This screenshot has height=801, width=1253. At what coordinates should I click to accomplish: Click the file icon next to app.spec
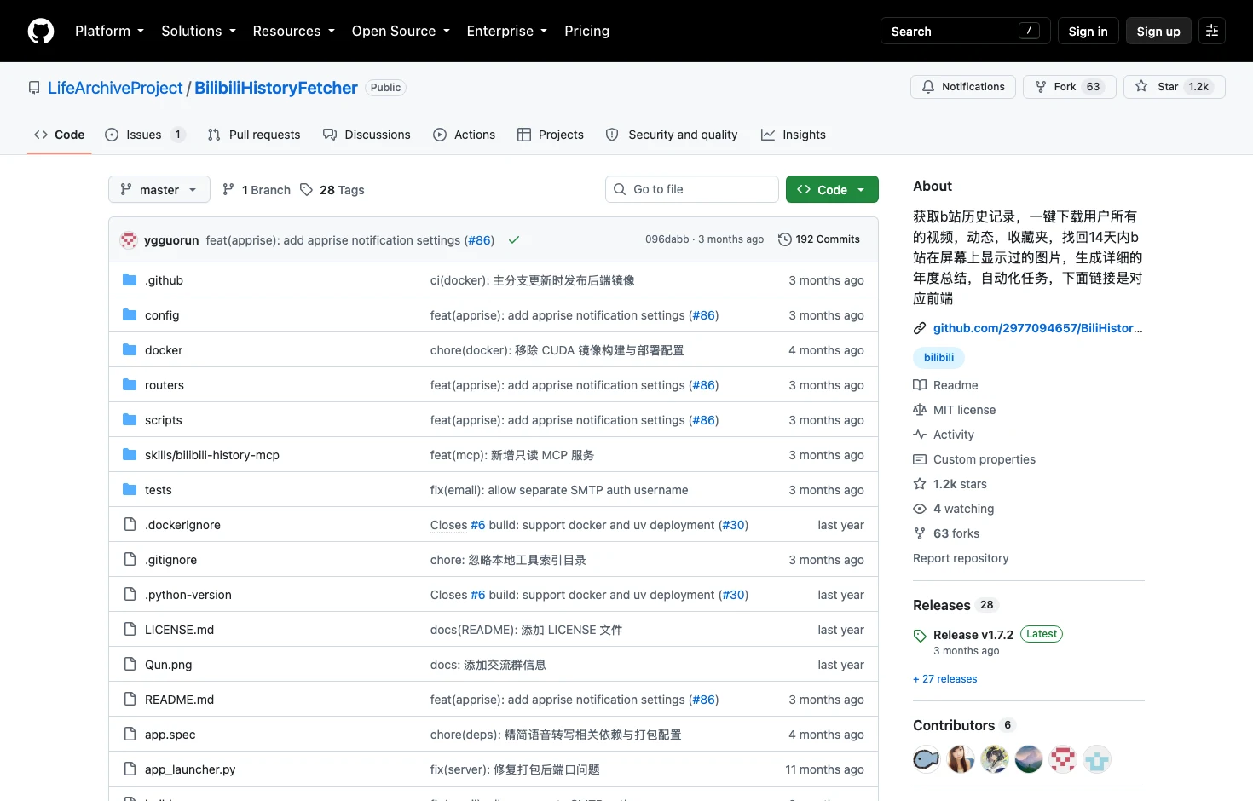tap(130, 734)
